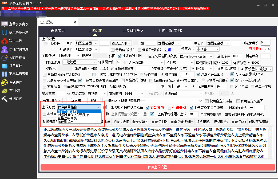Click the 全站推广 icon

coord(5,82)
